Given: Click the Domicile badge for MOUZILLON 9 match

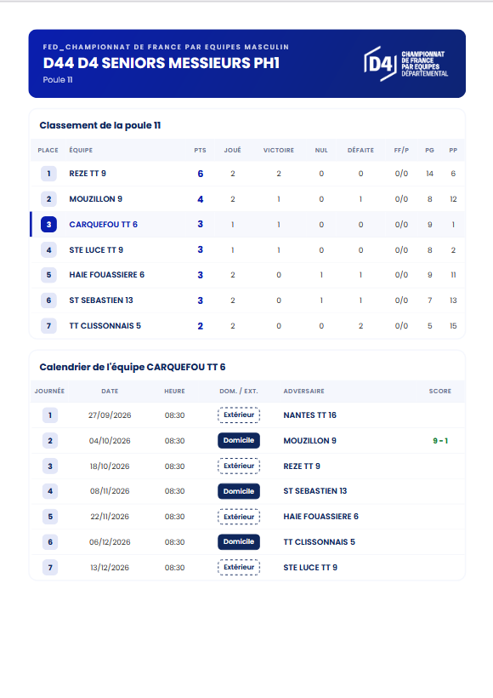Looking at the screenshot, I should (239, 440).
